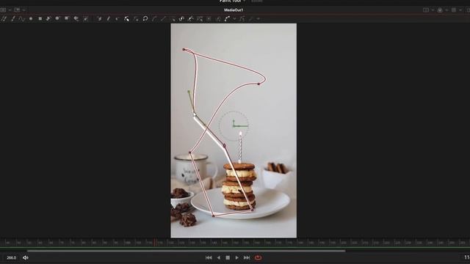Open dropdown arrow beside Publish icon
This screenshot has height=264, width=470.
point(234,18)
